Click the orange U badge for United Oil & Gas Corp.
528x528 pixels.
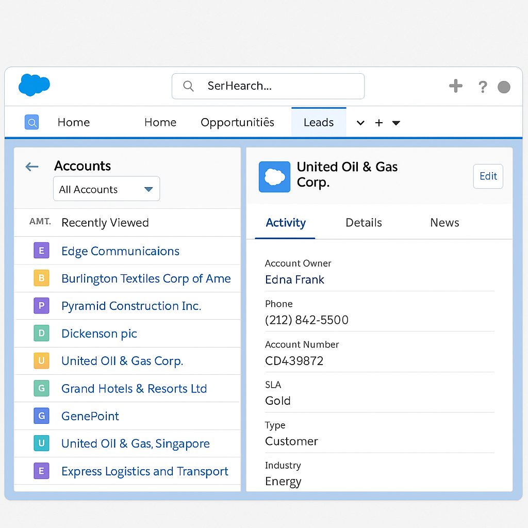(41, 360)
